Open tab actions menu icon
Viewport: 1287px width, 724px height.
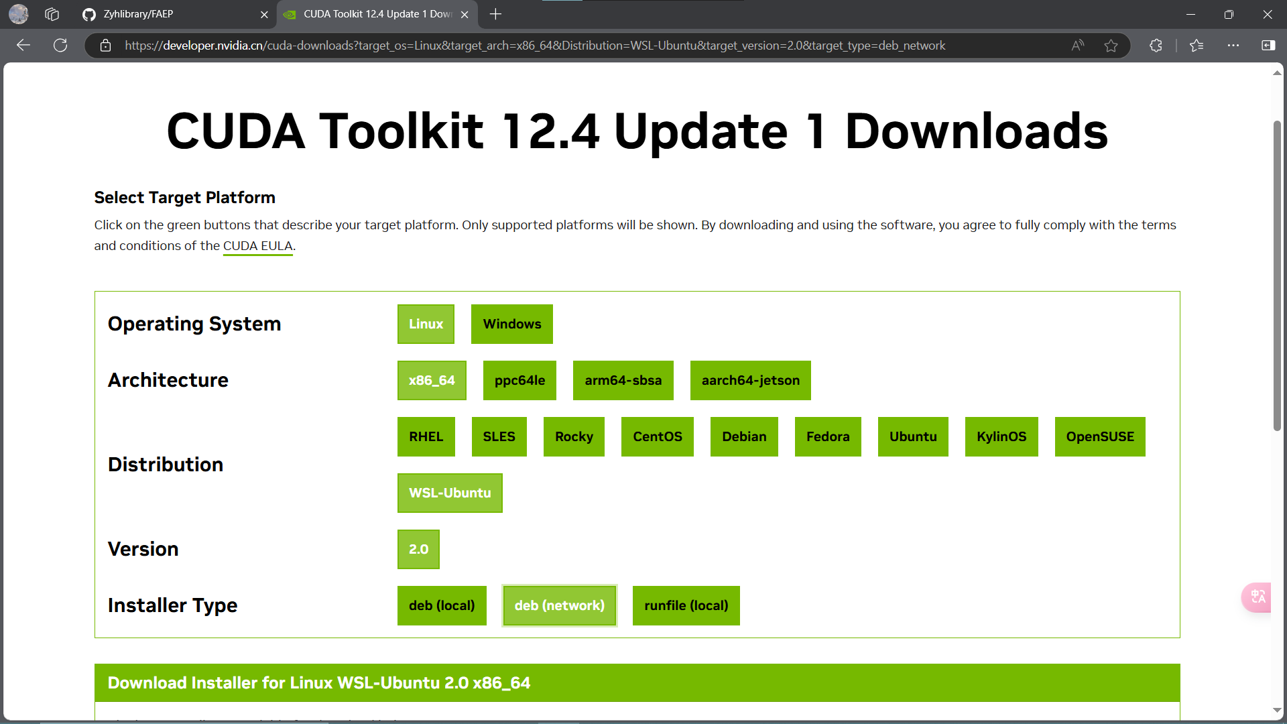pyautogui.click(x=52, y=14)
